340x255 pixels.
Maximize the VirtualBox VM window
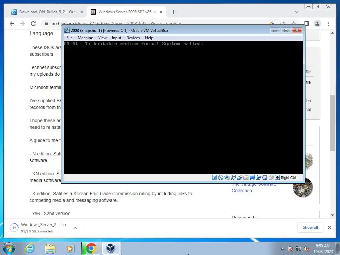click(286, 30)
